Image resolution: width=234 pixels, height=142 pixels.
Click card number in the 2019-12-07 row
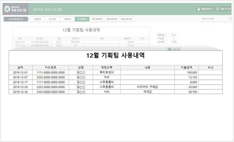pos(51,77)
